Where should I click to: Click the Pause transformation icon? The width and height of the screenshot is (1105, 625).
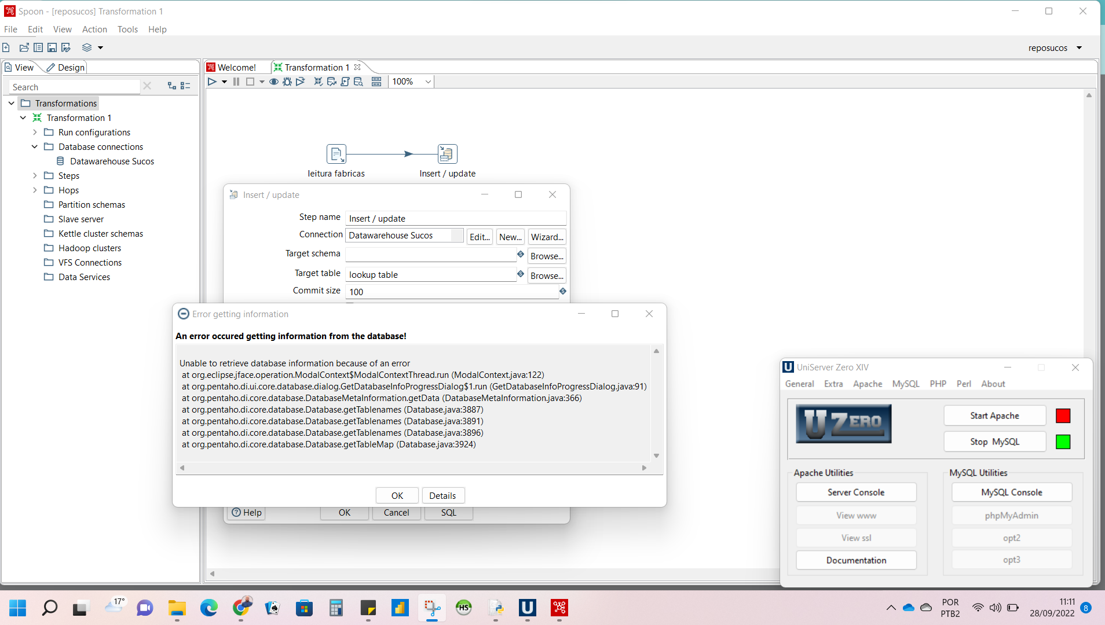tap(236, 82)
